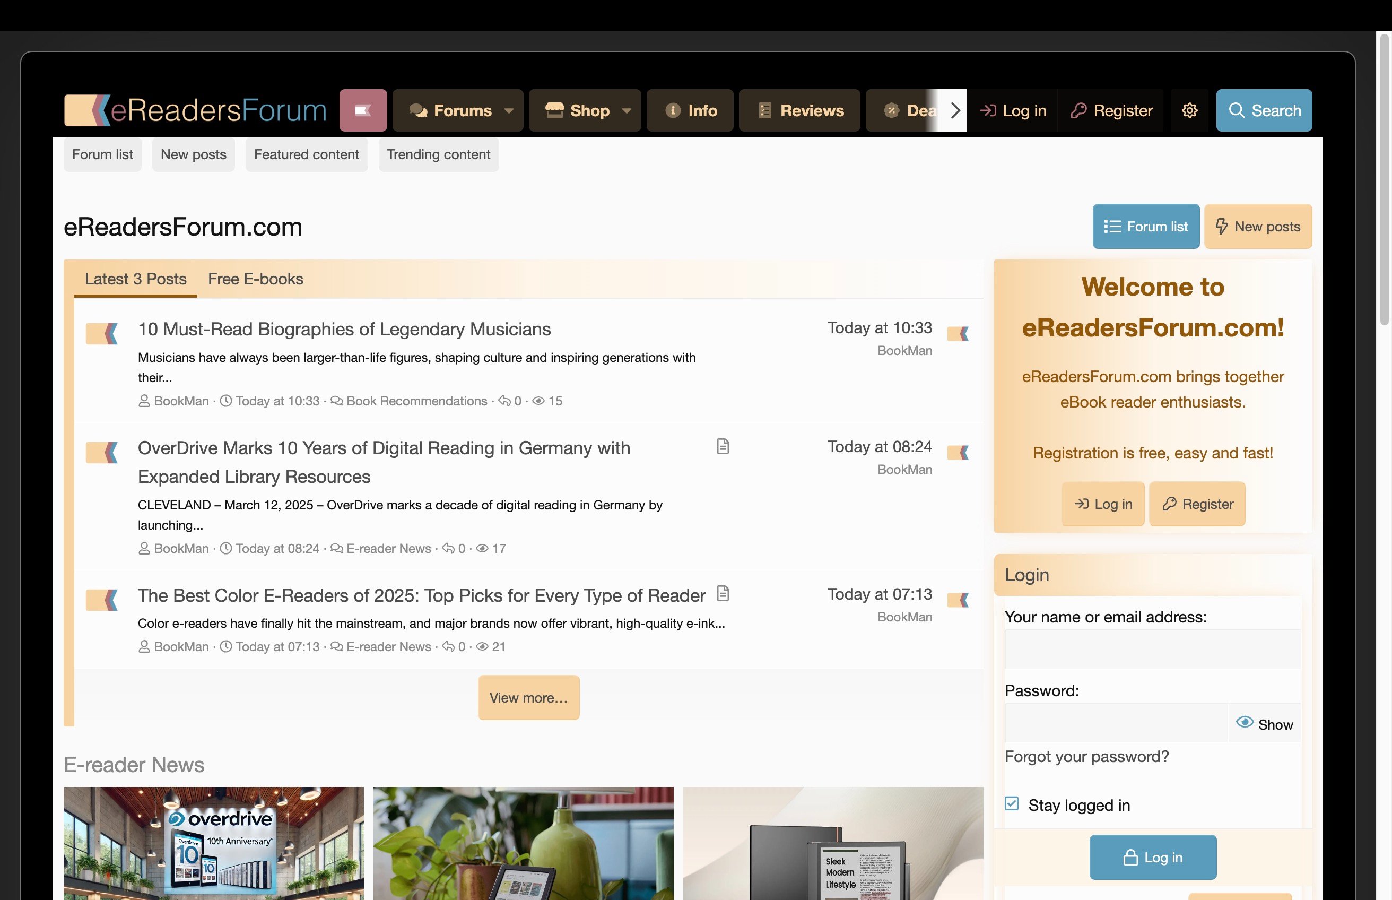The image size is (1392, 900).
Task: Click the article icon beside Color E-Readers title
Action: [723, 594]
